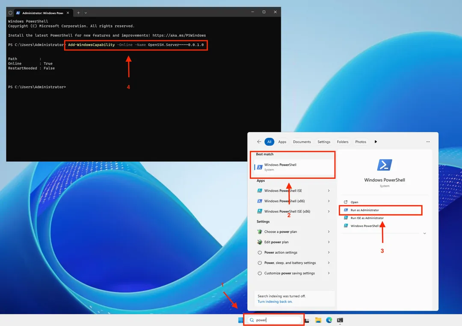
Task: Switch to the Apps search filter
Action: (x=282, y=142)
